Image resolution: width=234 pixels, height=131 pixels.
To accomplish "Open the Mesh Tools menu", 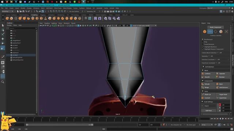I will [58, 8].
